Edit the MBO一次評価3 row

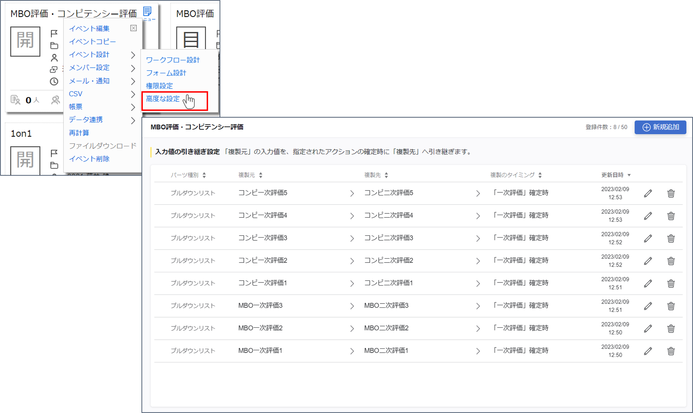click(648, 306)
